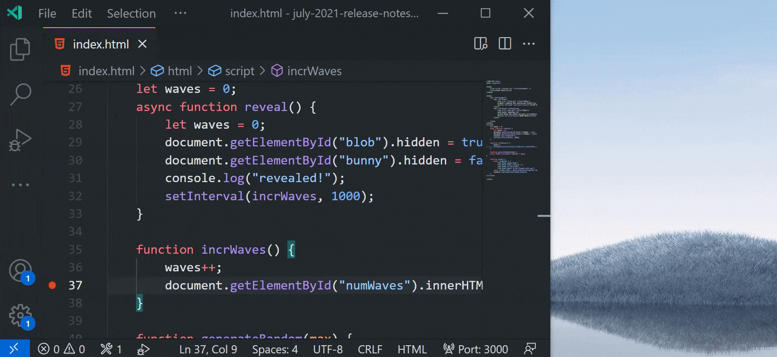Open More Actions in editor title bar
Screen dimensions: 777x357
coord(529,44)
